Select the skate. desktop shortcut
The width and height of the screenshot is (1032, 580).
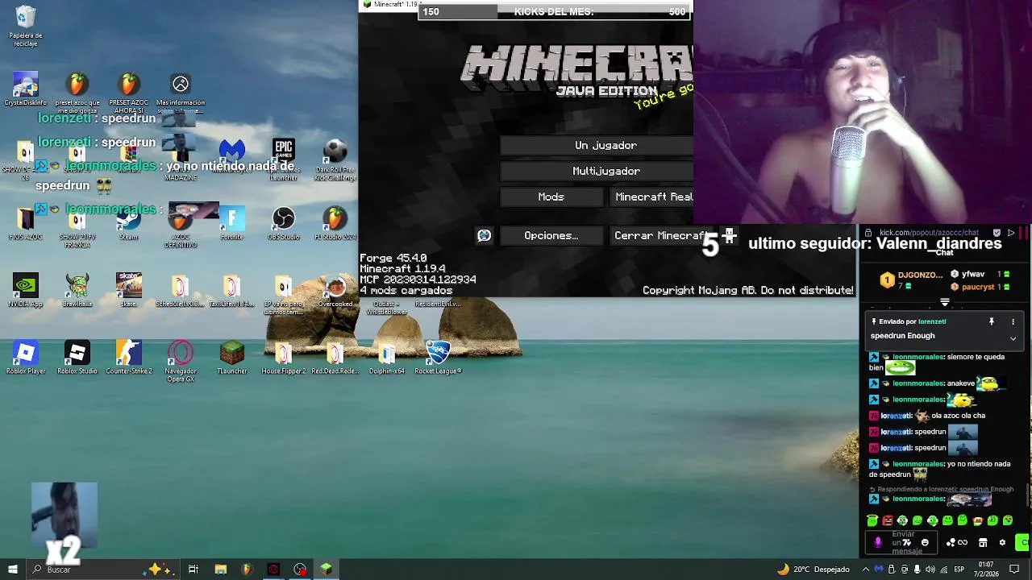129,291
